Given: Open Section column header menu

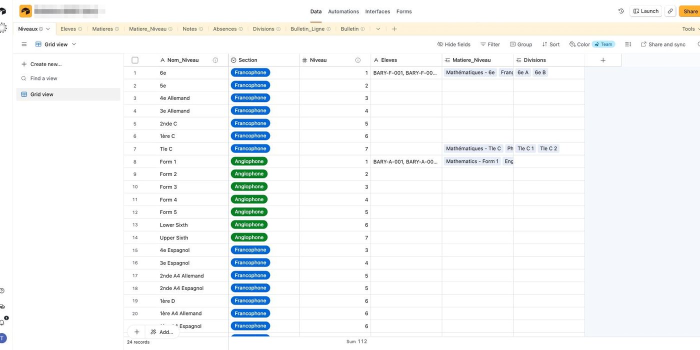Looking at the screenshot, I should (264, 60).
